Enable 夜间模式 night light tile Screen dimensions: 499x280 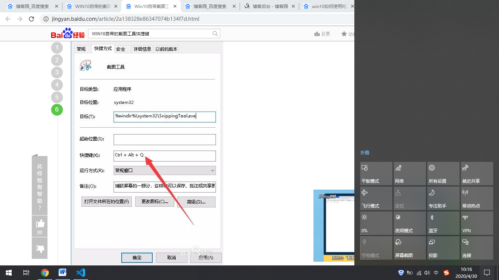point(410,224)
